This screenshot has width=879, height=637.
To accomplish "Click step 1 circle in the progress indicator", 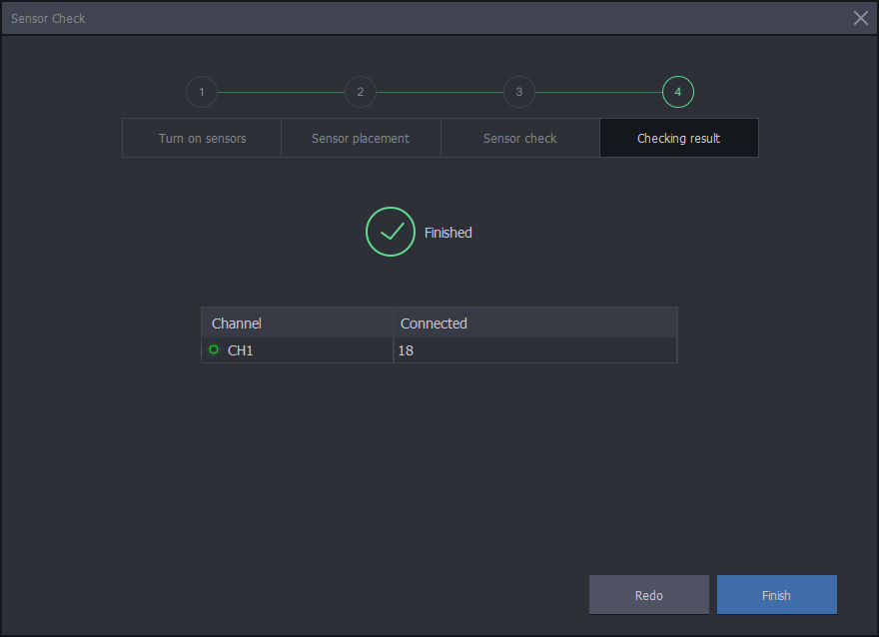I will 202,92.
